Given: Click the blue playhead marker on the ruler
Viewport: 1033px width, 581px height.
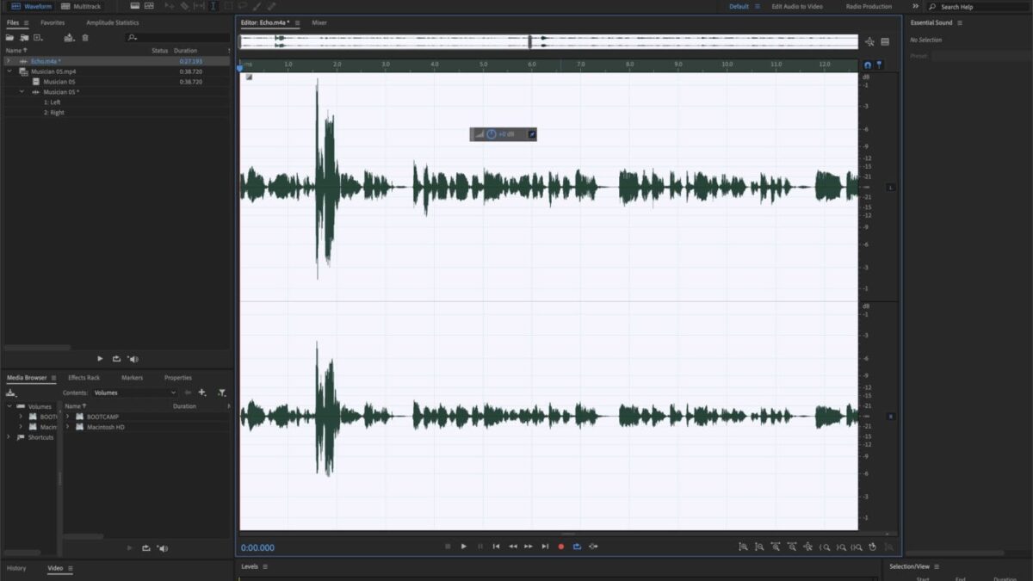Looking at the screenshot, I should click(x=240, y=66).
